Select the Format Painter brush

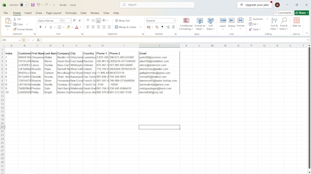(15, 29)
